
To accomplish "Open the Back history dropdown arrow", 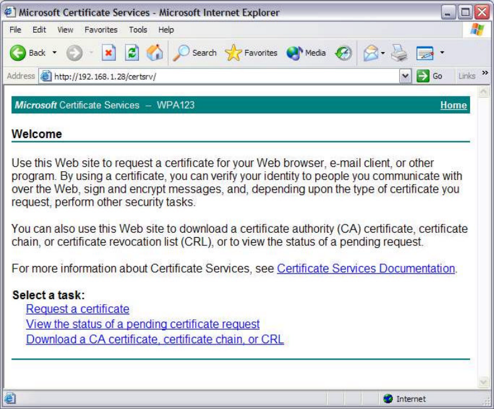I will click(x=55, y=53).
